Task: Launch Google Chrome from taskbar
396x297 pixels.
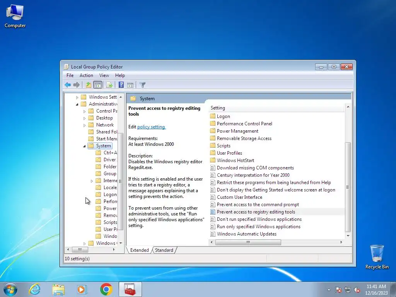Action: click(x=106, y=289)
